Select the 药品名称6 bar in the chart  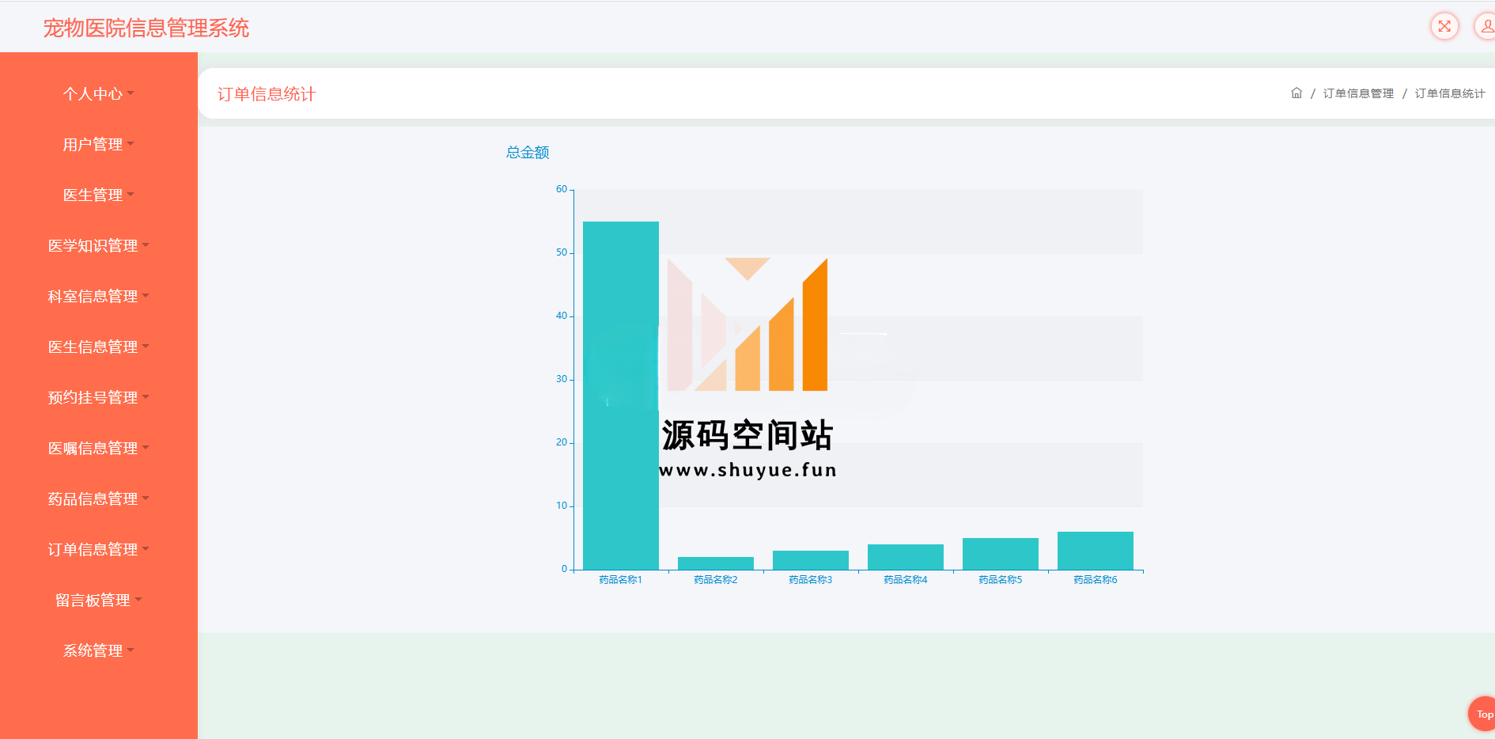tap(1096, 551)
